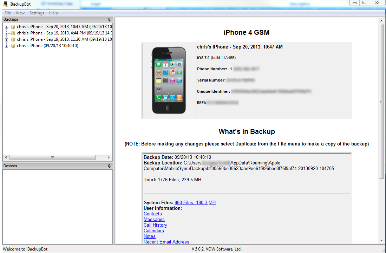
Task: Select backup chris's iPhone - Sep 20, 2013, 10:47 AM
Action: 64,27
